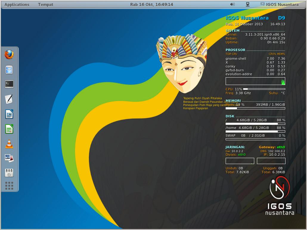Click the wired network status icon
This screenshot has width=307, height=230.
(x=247, y=4)
